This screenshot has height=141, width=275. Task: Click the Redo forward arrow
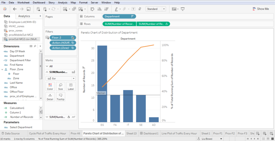[x=22, y=9]
